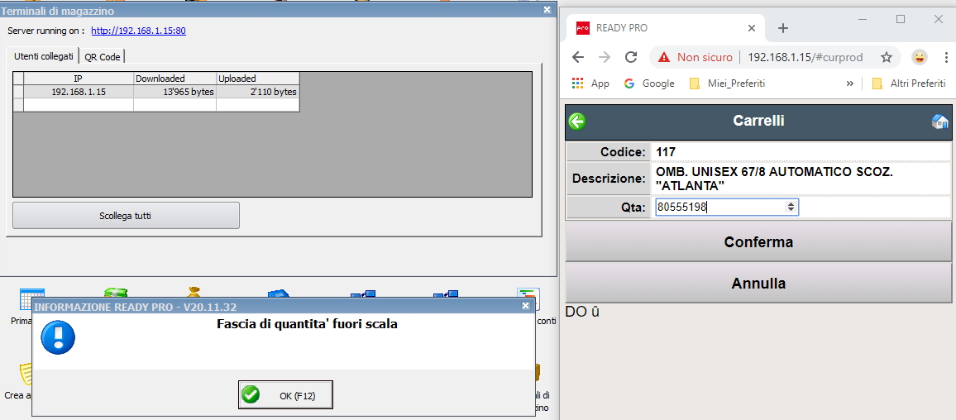Close the INFORMAZIONE READY PRO dialog
This screenshot has height=420, width=956.
click(x=526, y=306)
